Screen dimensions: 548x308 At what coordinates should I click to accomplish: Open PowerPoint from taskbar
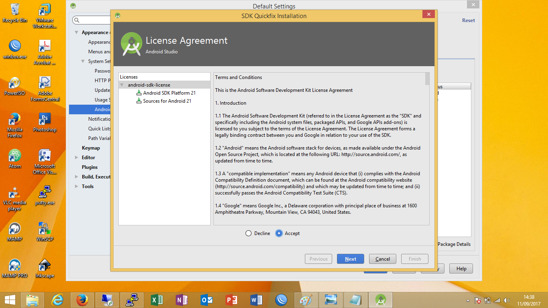click(231, 300)
